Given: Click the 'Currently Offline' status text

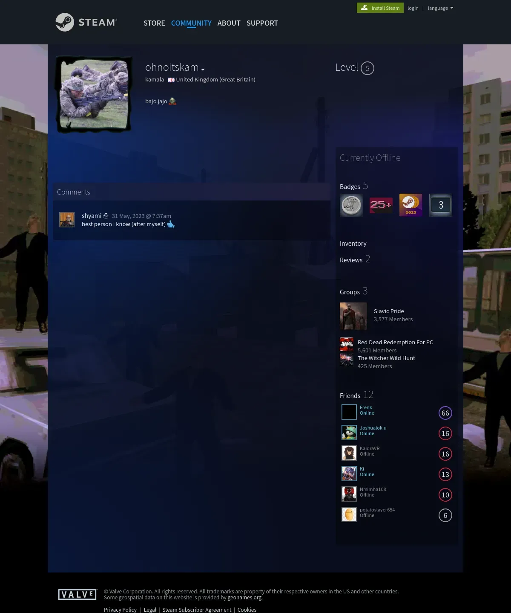Looking at the screenshot, I should click(370, 158).
